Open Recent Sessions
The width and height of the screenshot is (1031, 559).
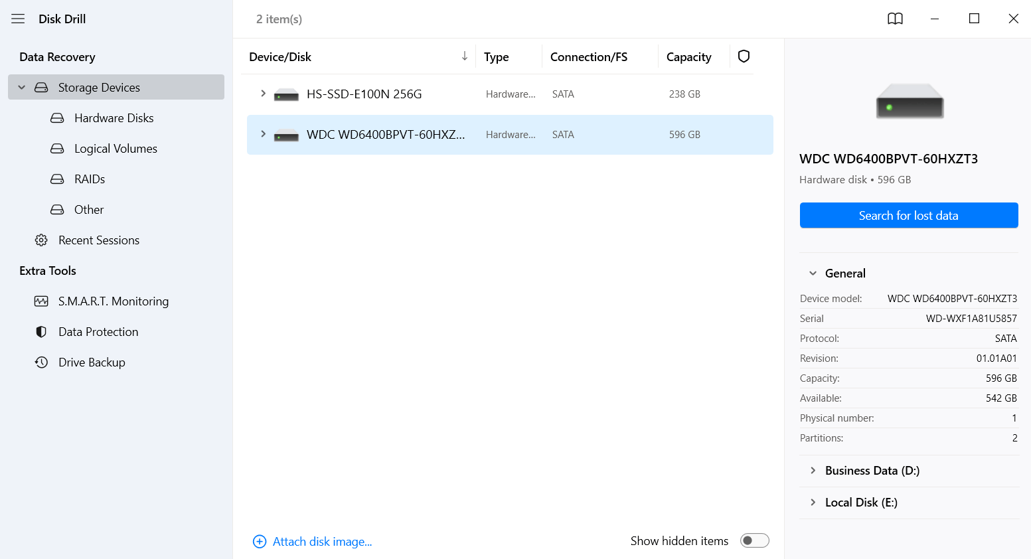click(99, 240)
